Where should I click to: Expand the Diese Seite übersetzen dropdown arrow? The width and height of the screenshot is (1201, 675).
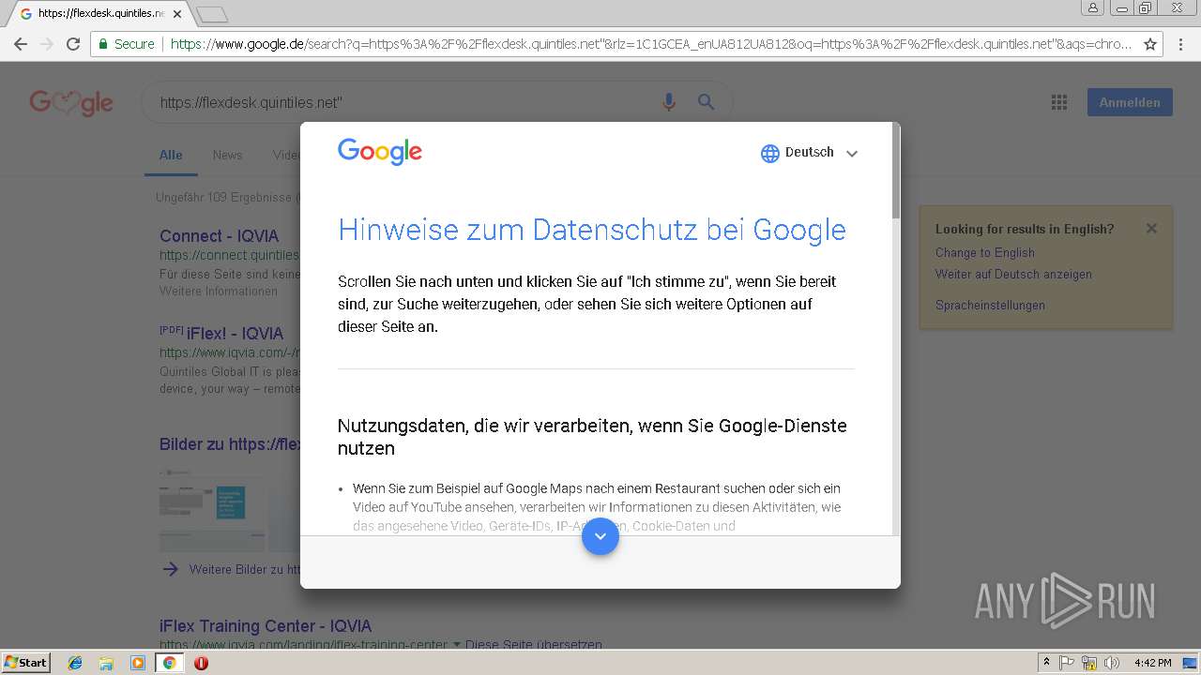tap(457, 644)
